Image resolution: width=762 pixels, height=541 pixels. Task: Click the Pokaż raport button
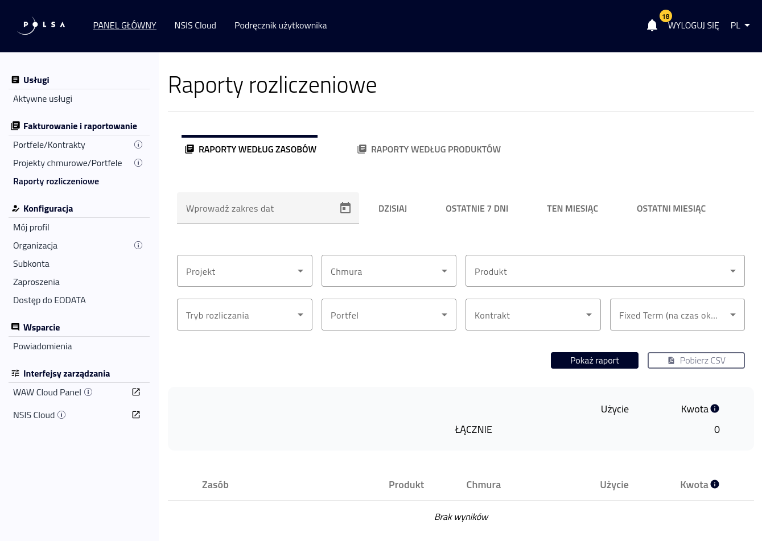click(x=594, y=360)
